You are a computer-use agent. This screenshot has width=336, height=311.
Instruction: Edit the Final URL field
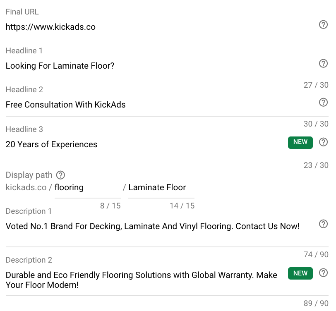161,27
